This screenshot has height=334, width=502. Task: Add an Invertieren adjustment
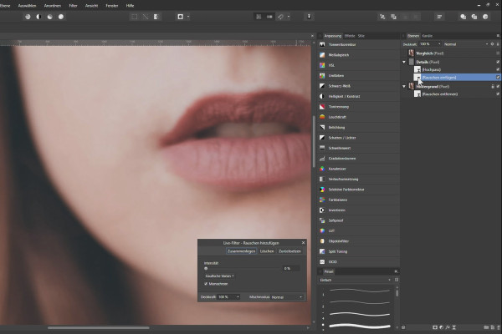click(x=359, y=210)
